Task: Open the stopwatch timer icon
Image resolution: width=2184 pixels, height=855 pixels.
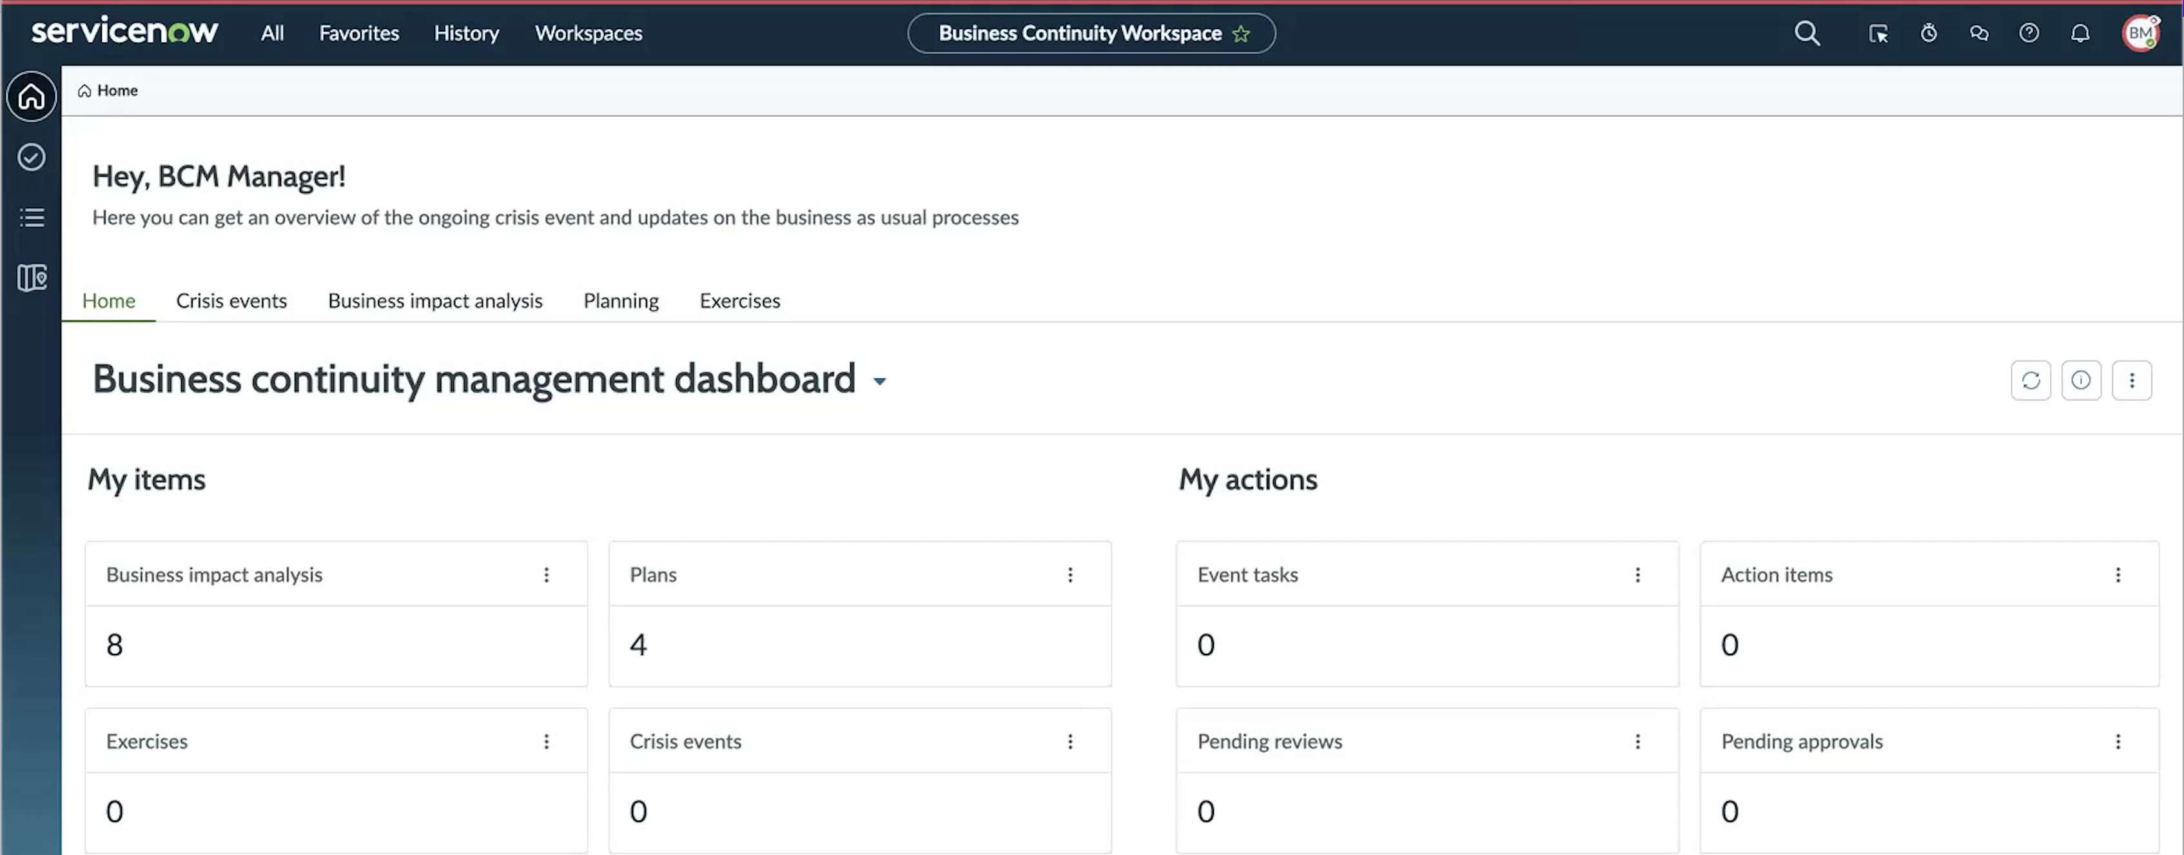Action: [1929, 33]
